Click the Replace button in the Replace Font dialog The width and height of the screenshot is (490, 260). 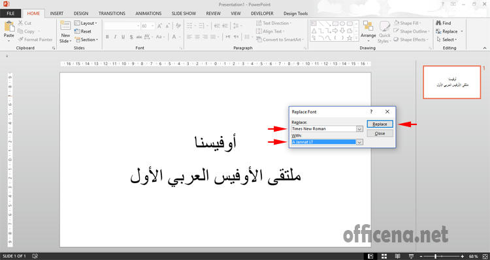[x=380, y=124]
